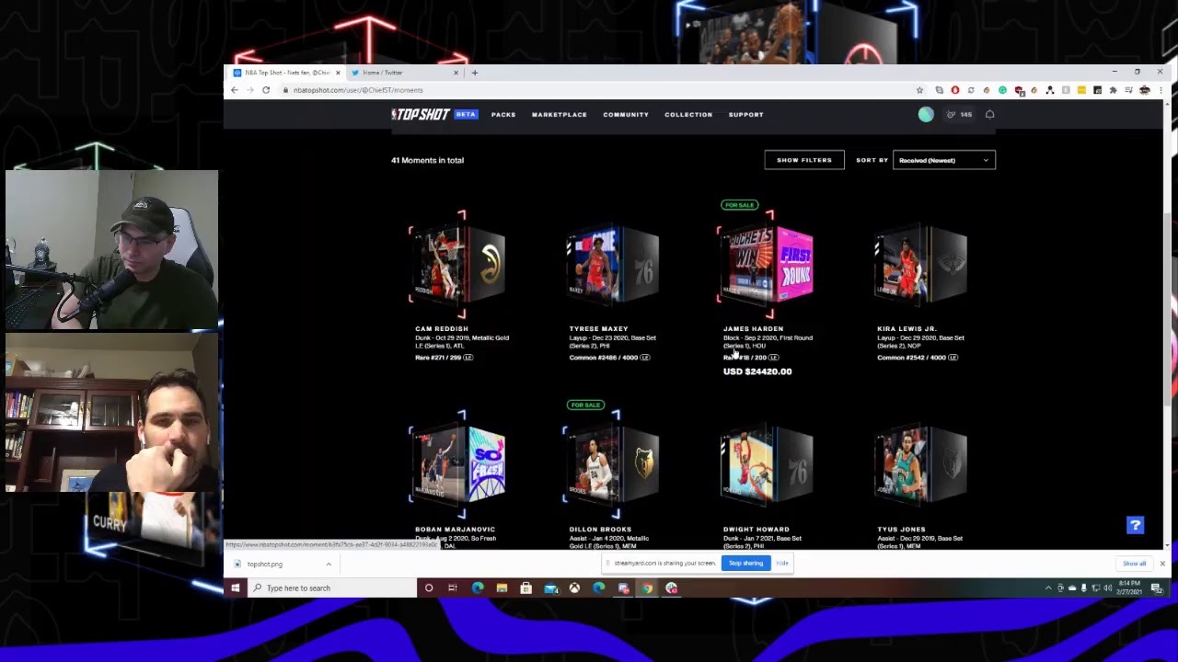Open a new browser tab

[475, 73]
